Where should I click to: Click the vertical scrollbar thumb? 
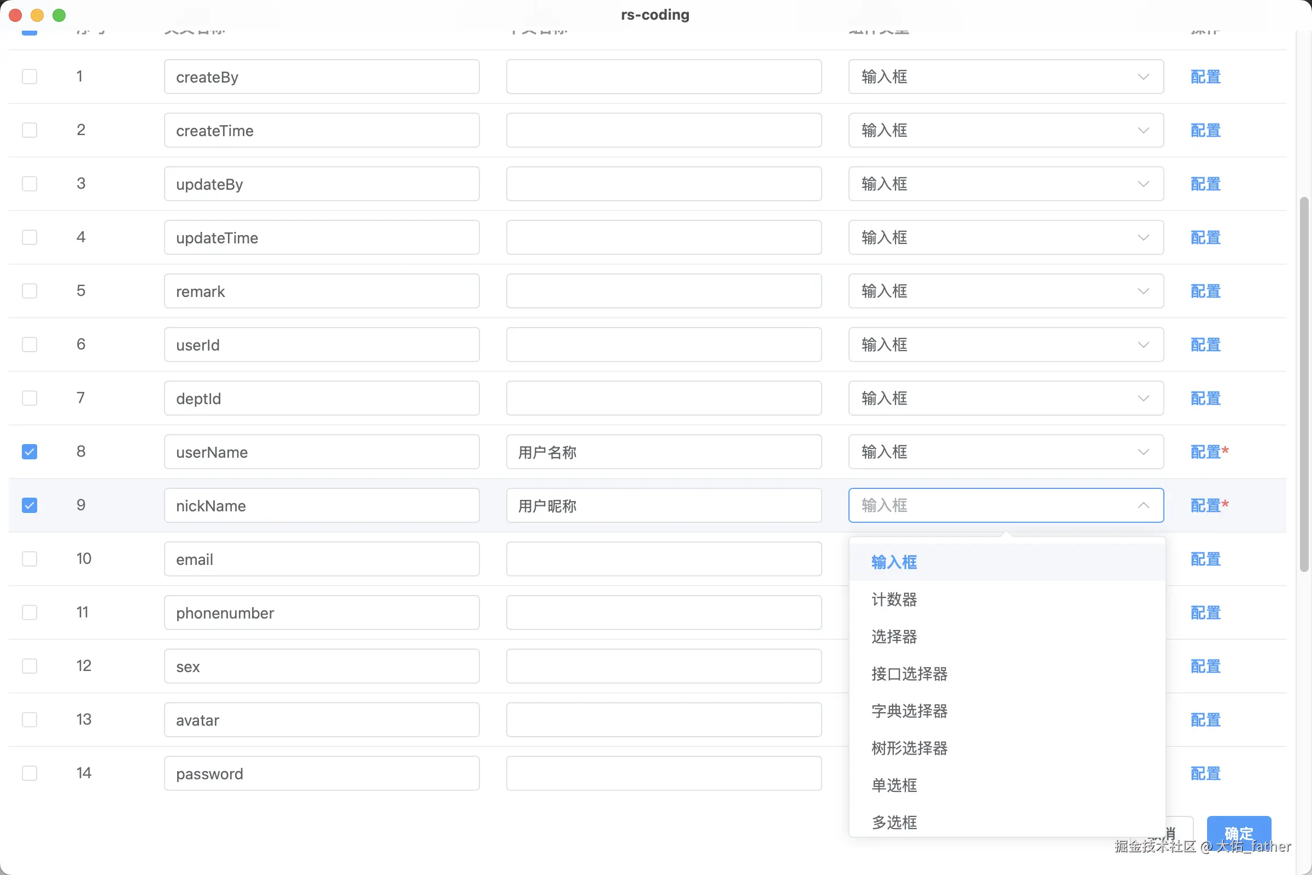tap(1304, 384)
